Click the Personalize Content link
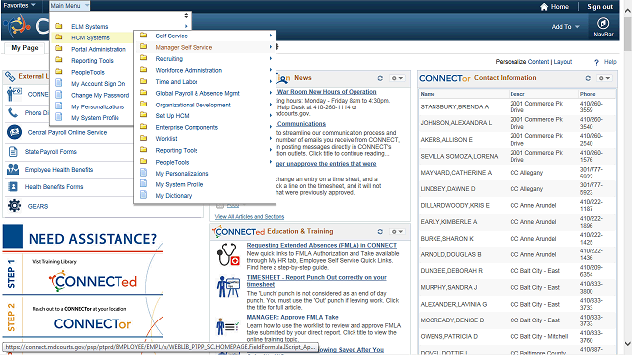 (522, 62)
